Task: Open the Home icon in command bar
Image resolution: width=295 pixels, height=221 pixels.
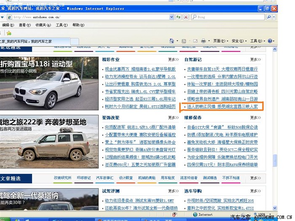Action: pos(172,41)
